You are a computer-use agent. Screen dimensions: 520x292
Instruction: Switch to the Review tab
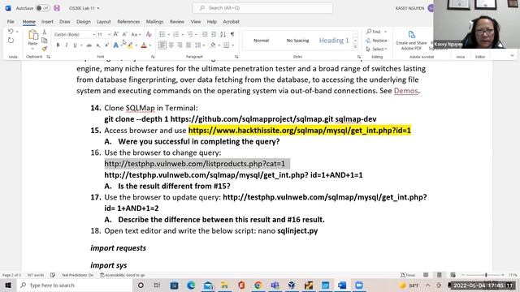(177, 22)
